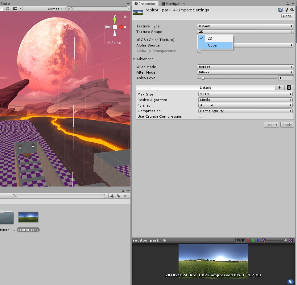Toggle scene audio speaker icon
The image size is (297, 285).
point(6,9)
